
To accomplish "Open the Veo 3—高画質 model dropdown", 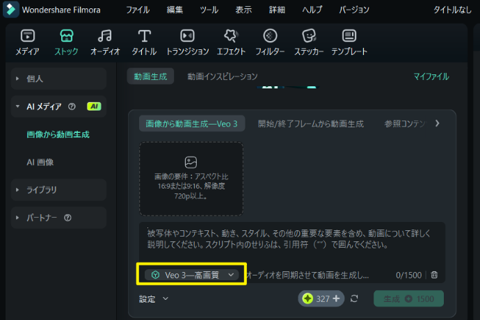I will [x=191, y=275].
